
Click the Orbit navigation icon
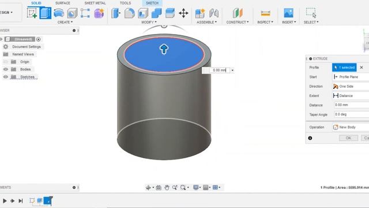pos(148,187)
